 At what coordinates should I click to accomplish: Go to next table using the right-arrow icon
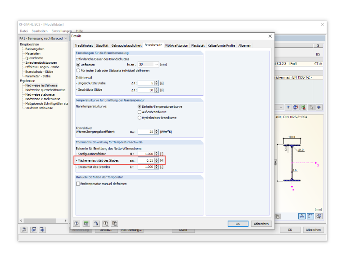coord(42,230)
